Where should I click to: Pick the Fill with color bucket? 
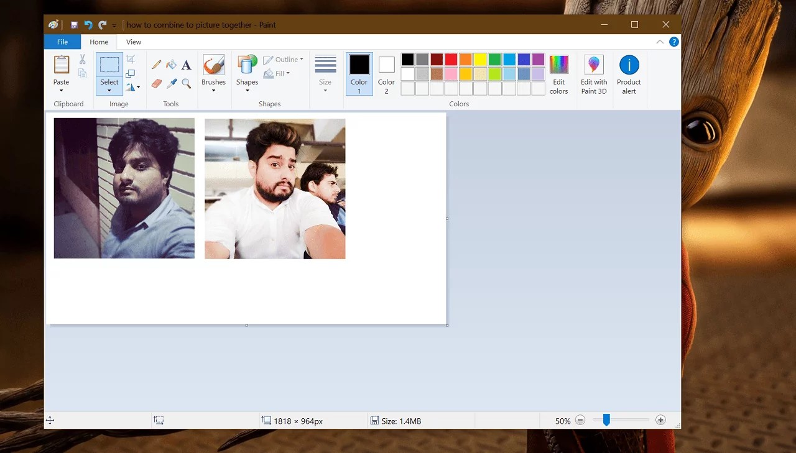click(x=172, y=65)
